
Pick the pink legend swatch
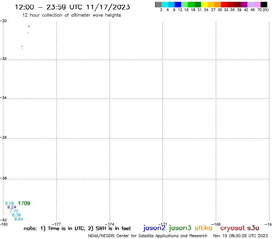pyautogui.click(x=257, y=4)
